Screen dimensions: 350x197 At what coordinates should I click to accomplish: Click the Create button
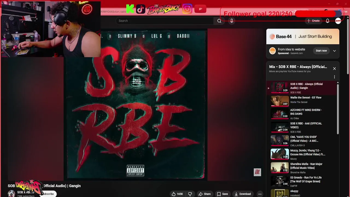pyautogui.click(x=313, y=21)
